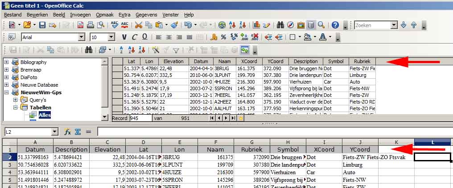Screen dimensions: 453x188
Task: Undo the last action
Action: (x=188, y=25)
